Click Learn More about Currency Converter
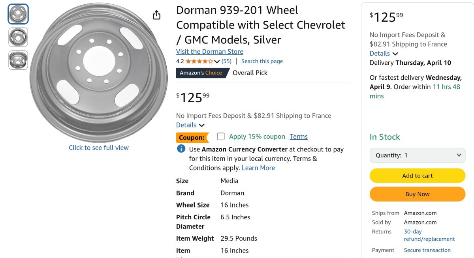Screen dimensions: 474x258 pyautogui.click(x=258, y=168)
